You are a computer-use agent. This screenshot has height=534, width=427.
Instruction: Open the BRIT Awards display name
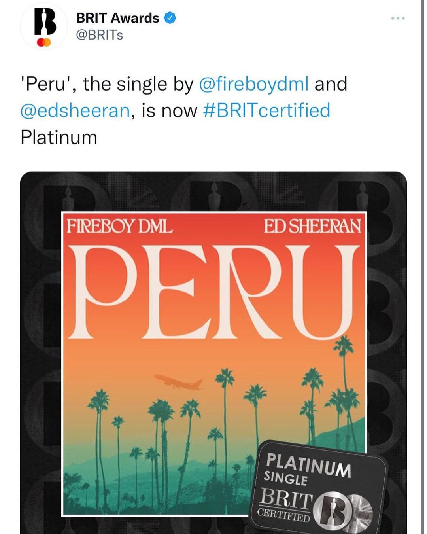pyautogui.click(x=117, y=18)
